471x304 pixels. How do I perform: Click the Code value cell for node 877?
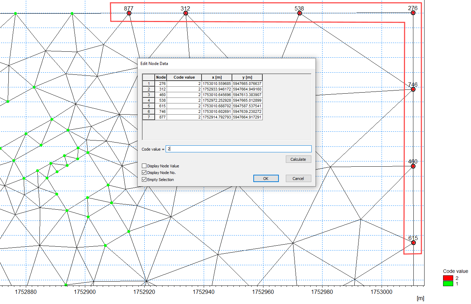click(x=184, y=117)
